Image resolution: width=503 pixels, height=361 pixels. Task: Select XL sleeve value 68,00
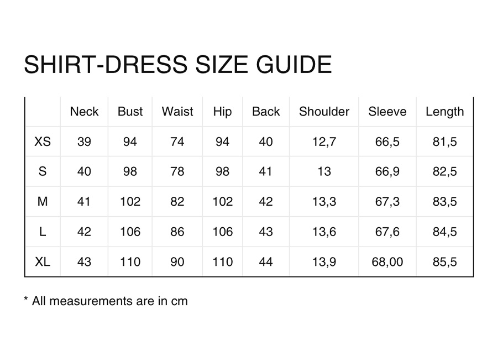coord(387,262)
